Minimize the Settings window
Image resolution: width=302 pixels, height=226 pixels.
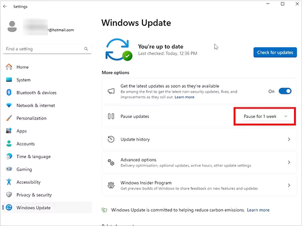tap(268, 4)
